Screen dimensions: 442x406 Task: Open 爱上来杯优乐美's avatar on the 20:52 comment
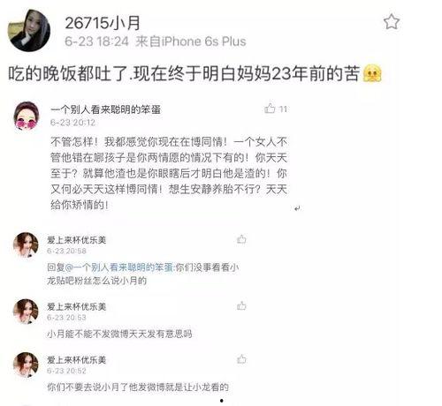[x=26, y=365]
